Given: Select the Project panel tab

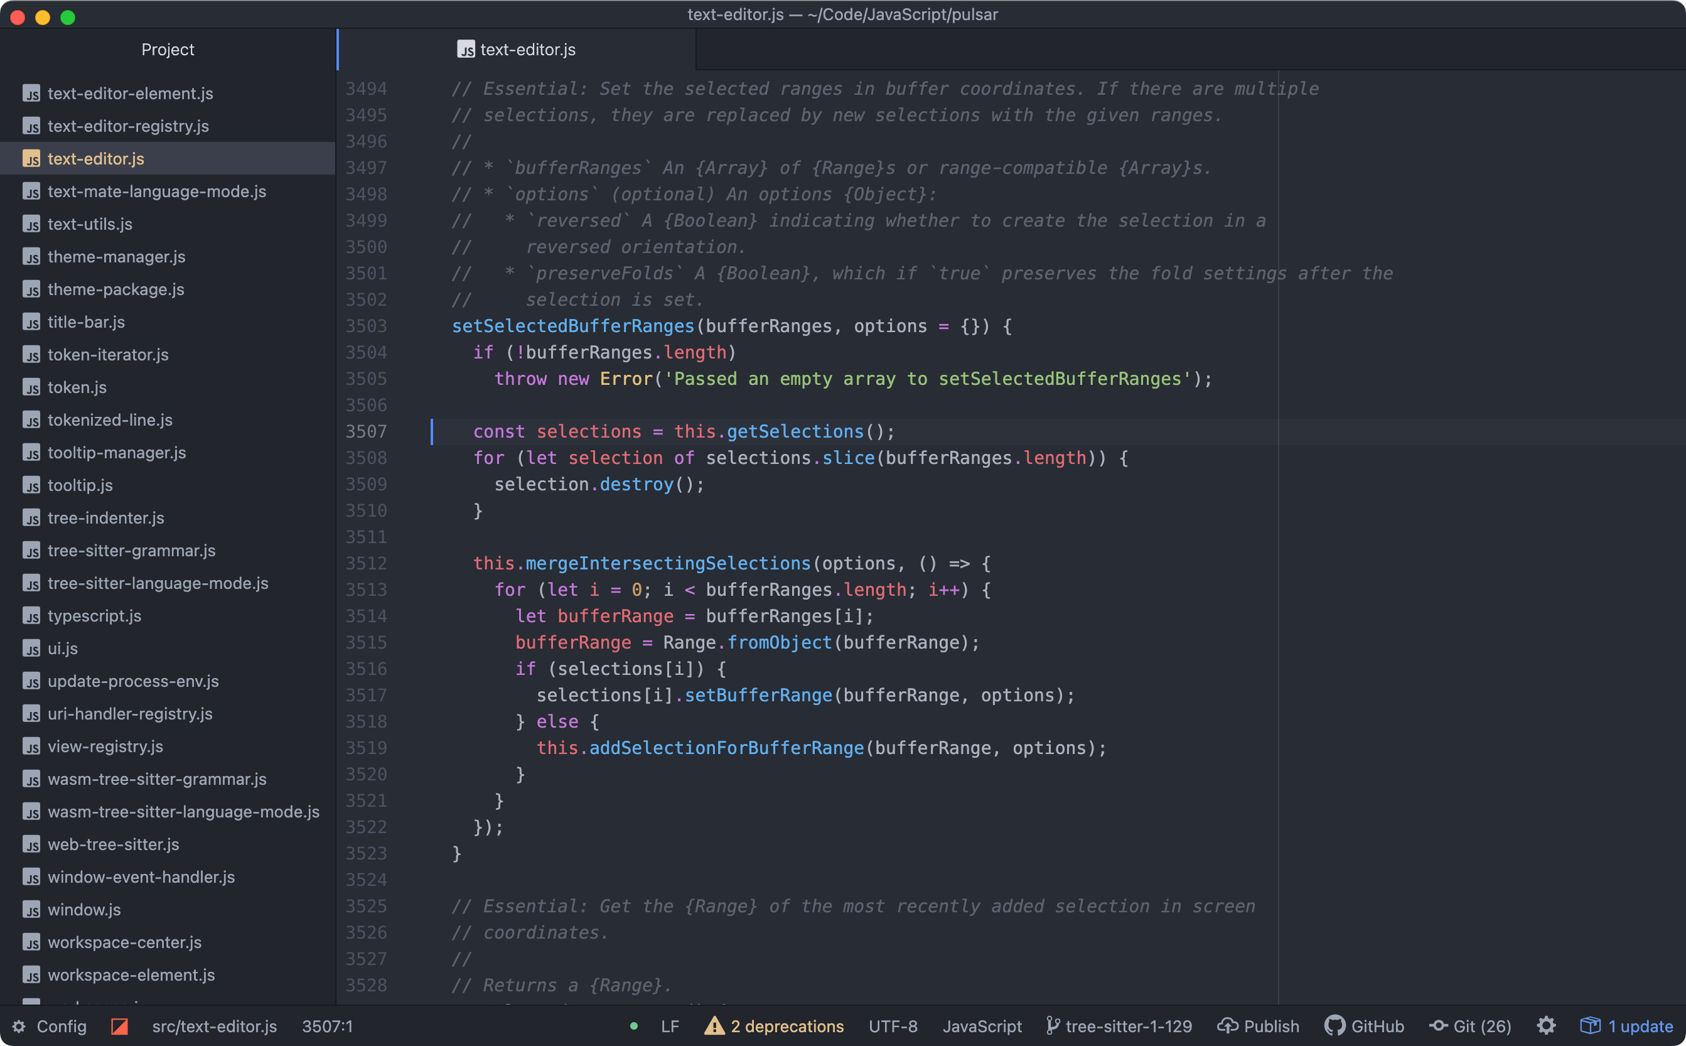Looking at the screenshot, I should [168, 50].
